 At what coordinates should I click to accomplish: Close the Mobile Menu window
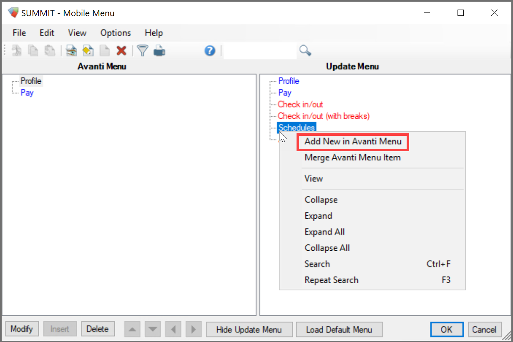click(x=494, y=13)
